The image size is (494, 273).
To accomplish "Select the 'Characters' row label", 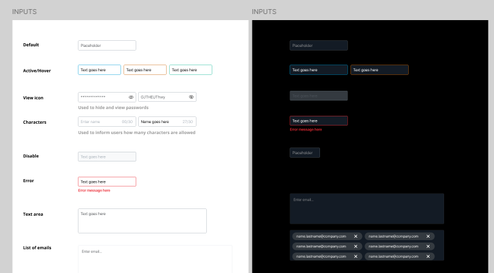I will (x=35, y=122).
